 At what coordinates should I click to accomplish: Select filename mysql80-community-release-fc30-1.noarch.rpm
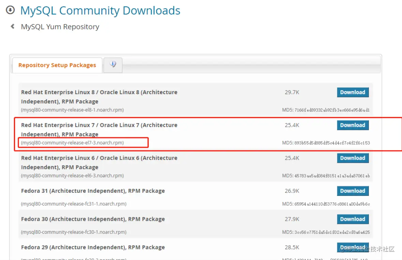coord(74,232)
